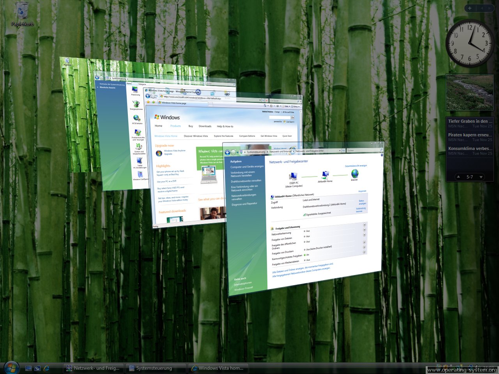Click the sidebar next gadgets page arrow
This screenshot has height=374, width=499.
(489, 8)
